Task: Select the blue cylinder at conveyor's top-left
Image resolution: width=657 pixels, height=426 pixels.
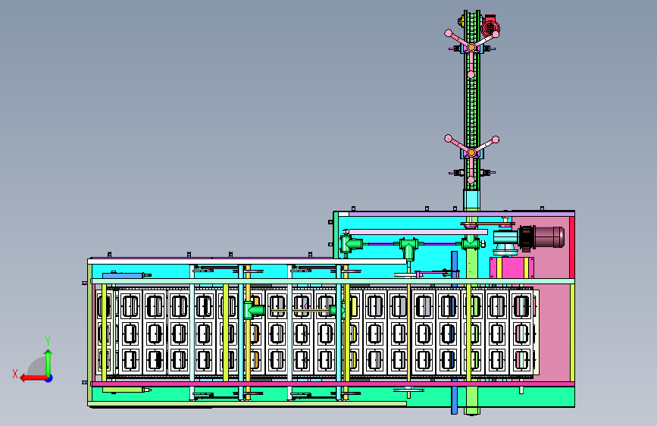Action: [x=124, y=275]
